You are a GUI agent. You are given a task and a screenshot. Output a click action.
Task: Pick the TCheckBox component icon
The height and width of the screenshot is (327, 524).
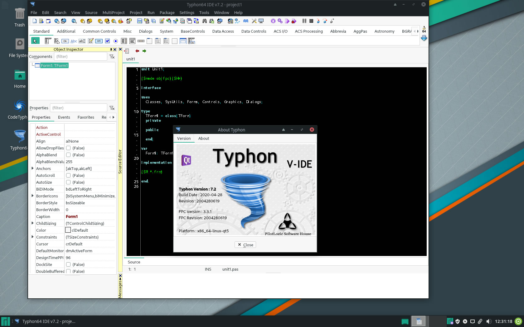coord(107,41)
